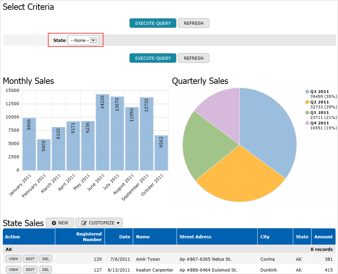
Task: Click the September 2011 bar showing 13730
Action: (x=146, y=134)
